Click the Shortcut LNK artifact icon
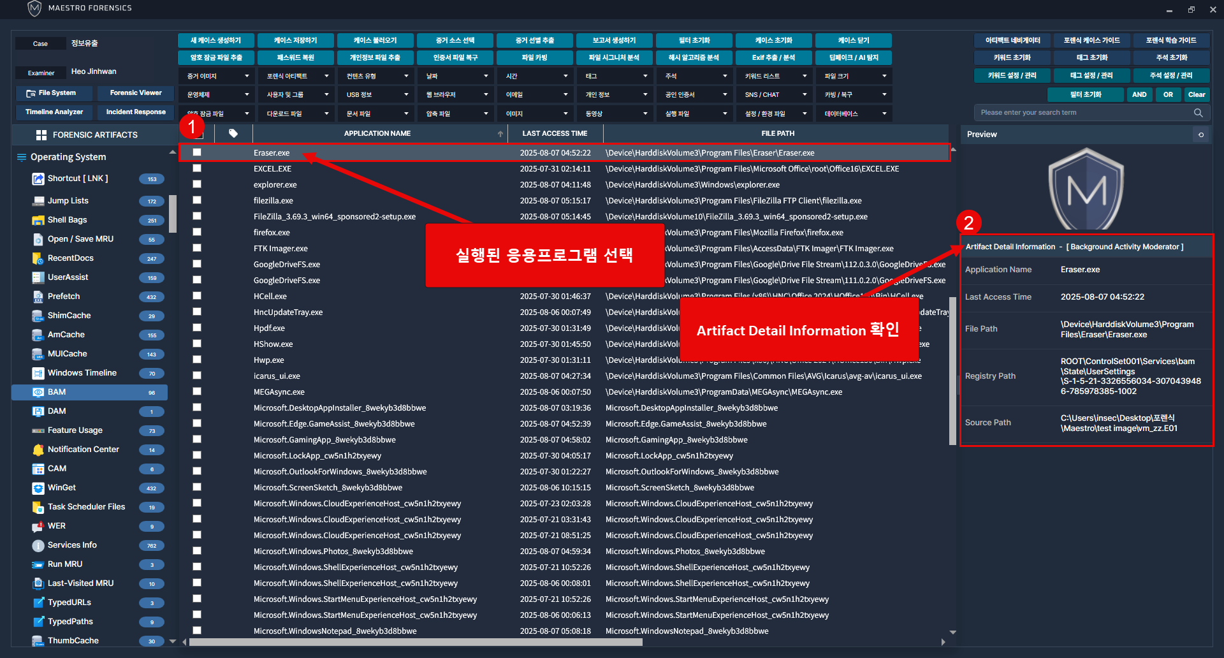The image size is (1224, 658). pyautogui.click(x=38, y=179)
